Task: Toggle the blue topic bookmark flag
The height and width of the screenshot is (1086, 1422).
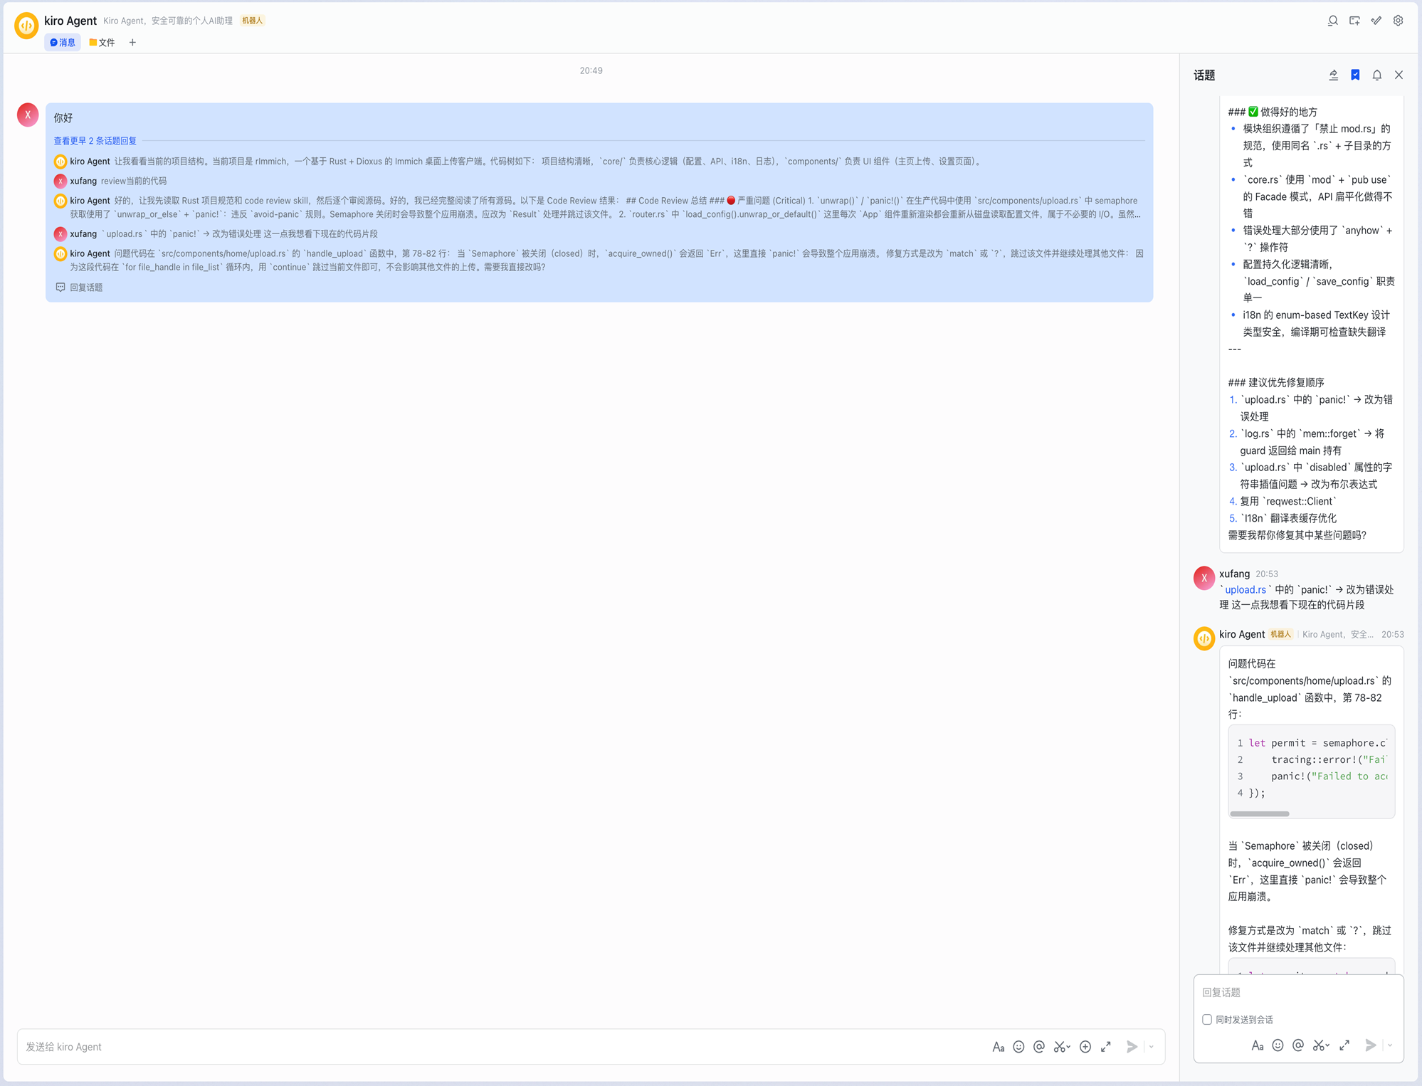Action: 1355,75
